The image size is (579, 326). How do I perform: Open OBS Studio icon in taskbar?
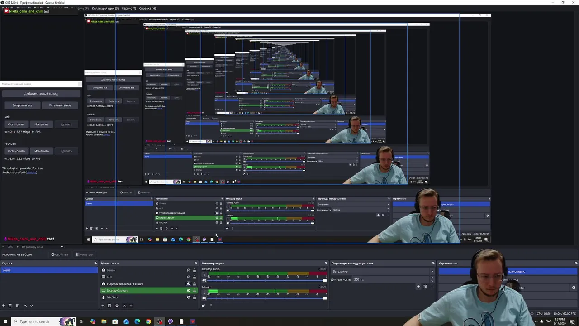tap(159, 321)
